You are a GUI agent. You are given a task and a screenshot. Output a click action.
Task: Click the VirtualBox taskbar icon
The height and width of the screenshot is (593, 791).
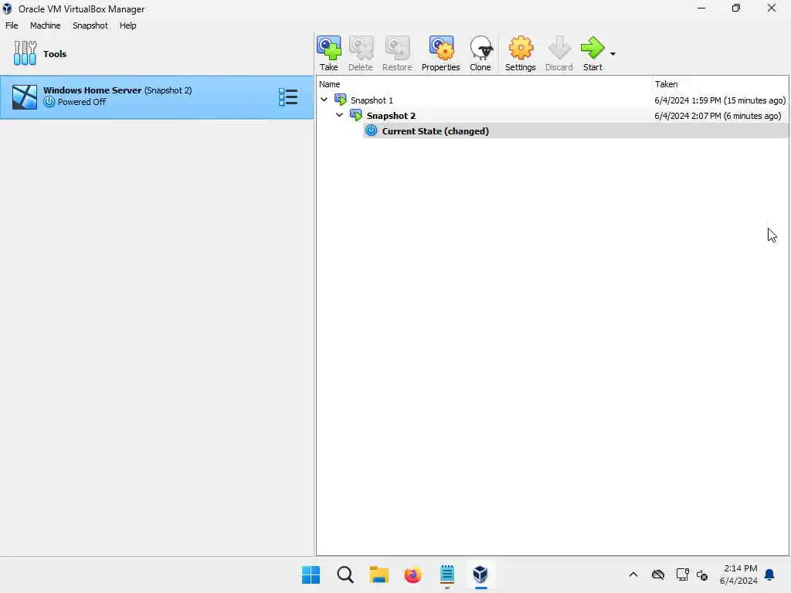click(x=480, y=574)
